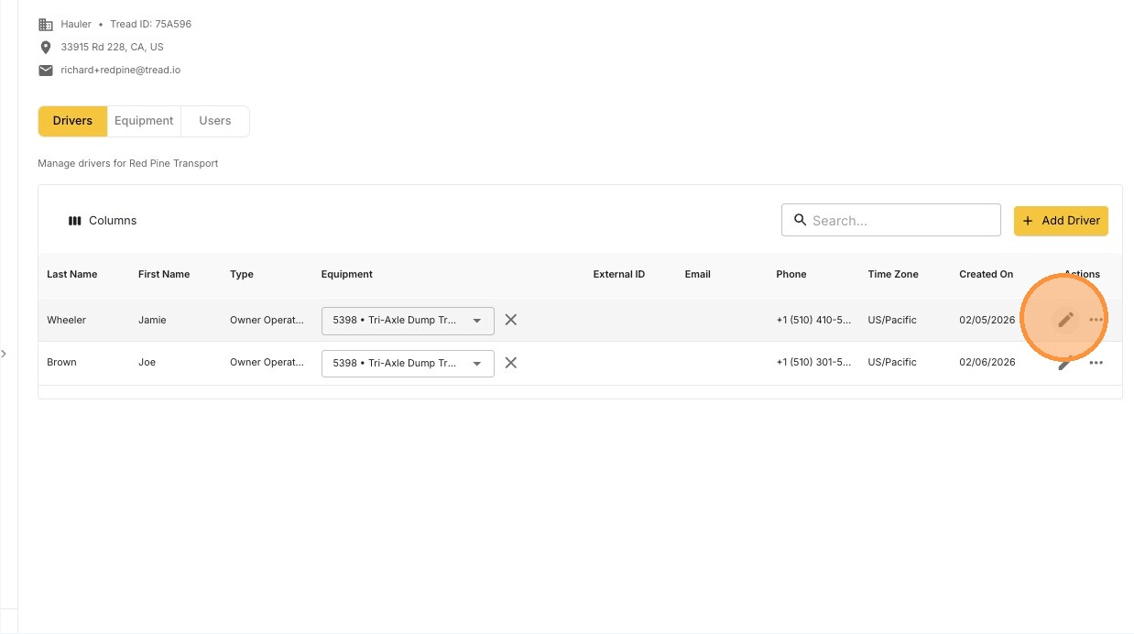Sort by Type column header
1134x634 pixels.
click(x=242, y=274)
